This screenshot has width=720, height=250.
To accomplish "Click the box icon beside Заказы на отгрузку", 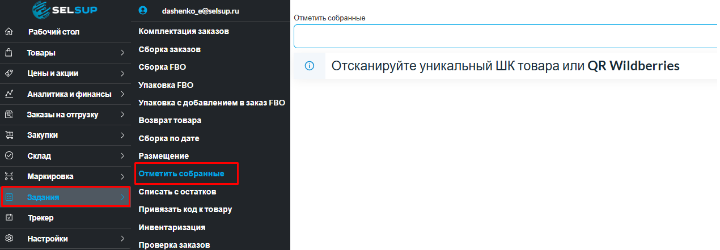I will (x=9, y=115).
